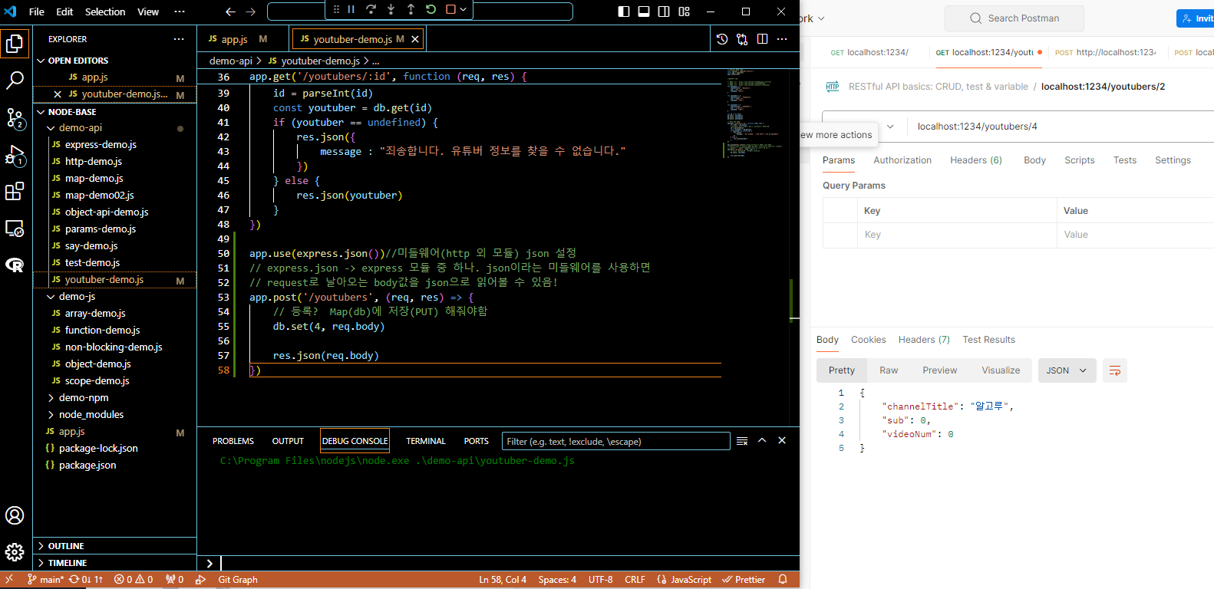The height and width of the screenshot is (589, 1214).
Task: Open the file timeline history icon in editor
Action: pyautogui.click(x=722, y=39)
